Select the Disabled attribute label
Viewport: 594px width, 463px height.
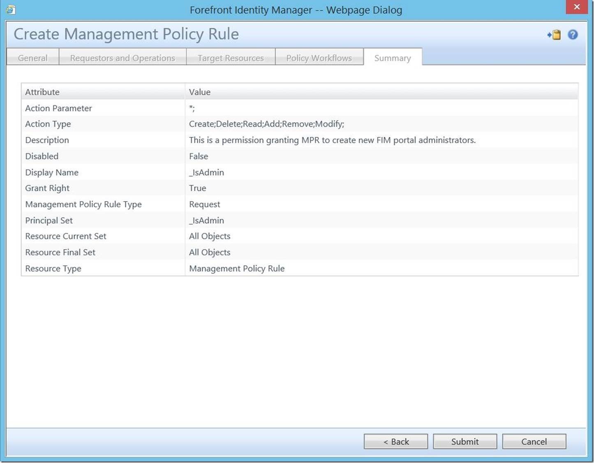(42, 156)
